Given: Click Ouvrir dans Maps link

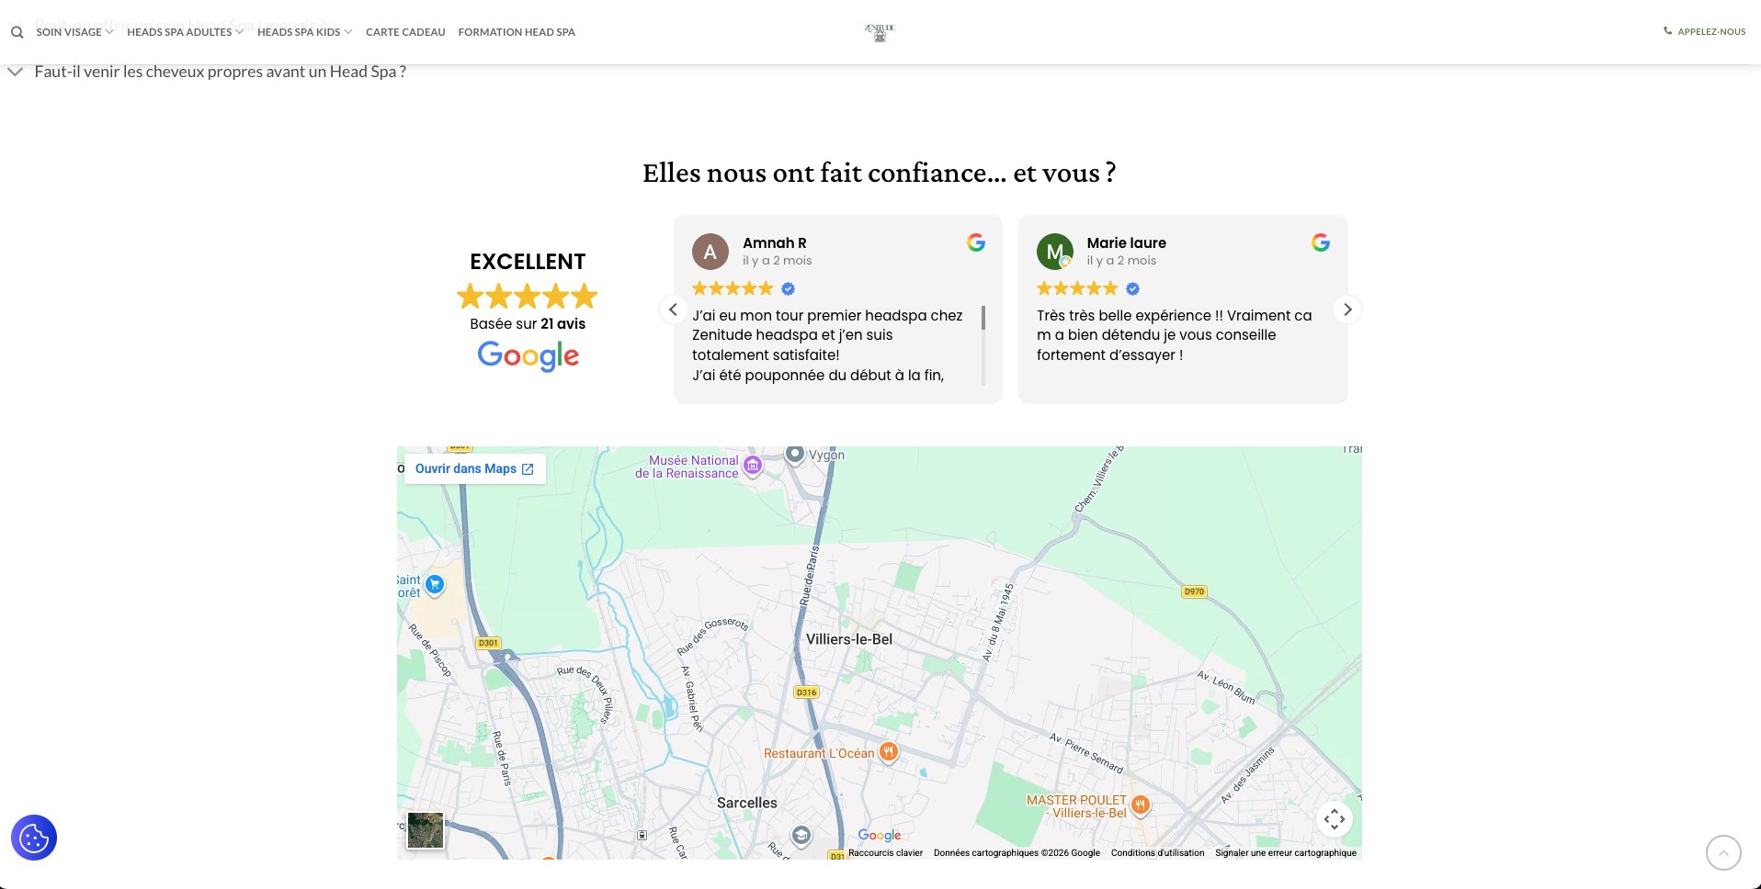Looking at the screenshot, I should [x=474, y=468].
